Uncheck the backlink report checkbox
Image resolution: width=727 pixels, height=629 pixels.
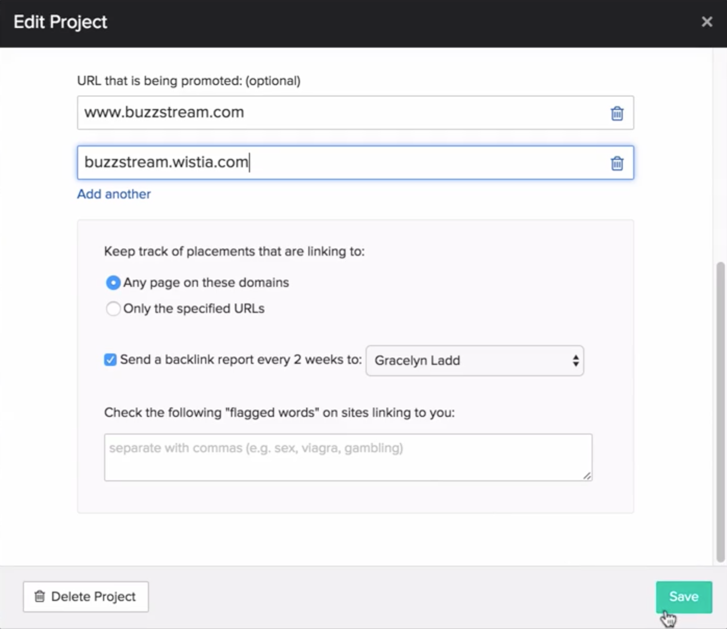click(x=110, y=360)
